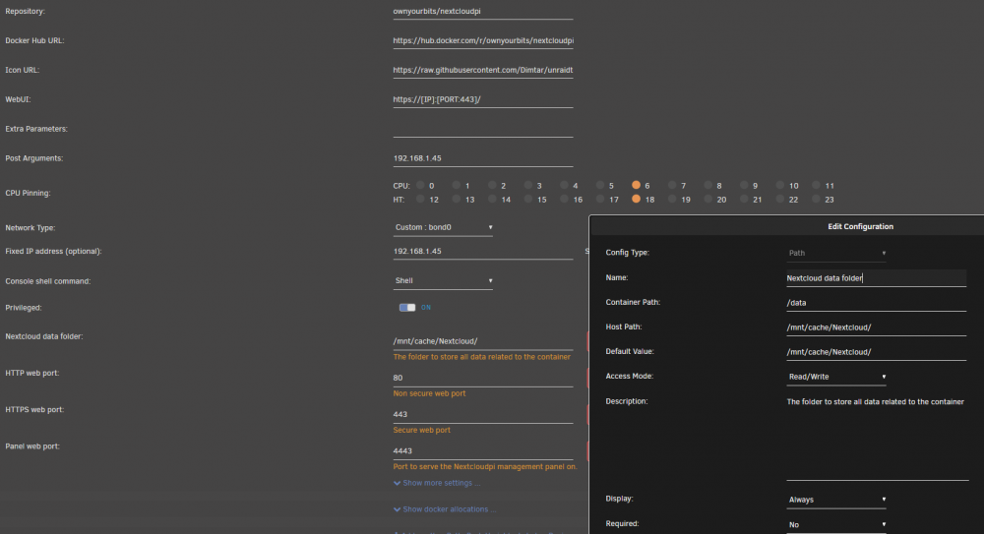Click the HTTPS web port label

[34, 410]
